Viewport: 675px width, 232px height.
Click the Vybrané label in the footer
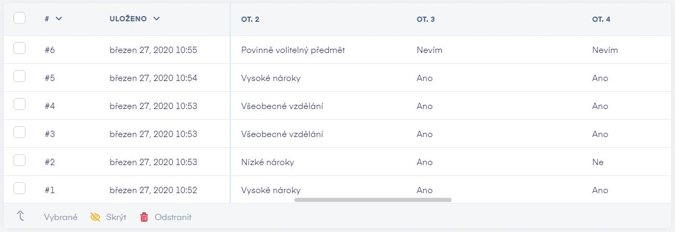click(61, 217)
